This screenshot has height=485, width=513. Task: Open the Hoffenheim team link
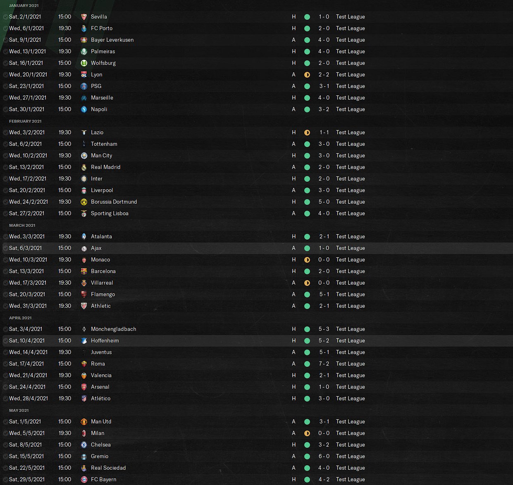coord(105,341)
